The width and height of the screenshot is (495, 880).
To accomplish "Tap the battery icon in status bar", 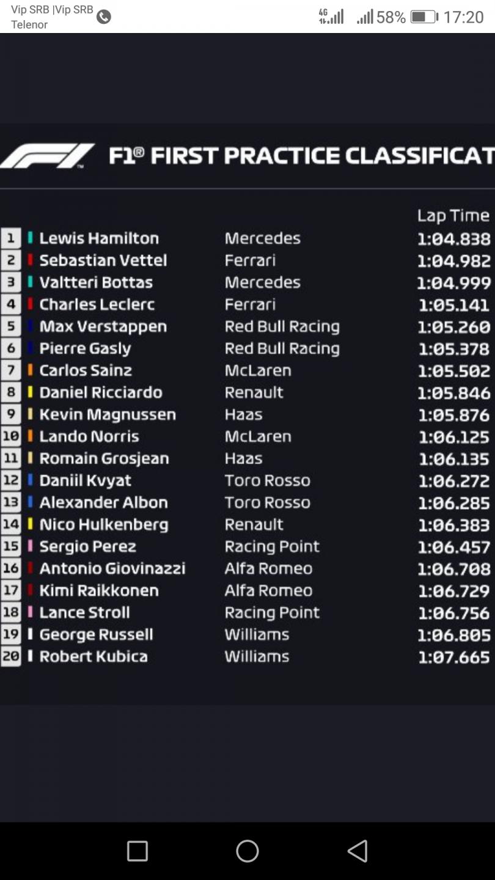I will coord(424,17).
